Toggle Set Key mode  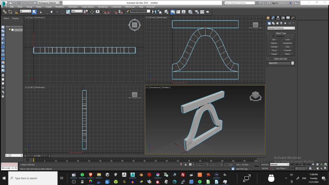point(265,168)
